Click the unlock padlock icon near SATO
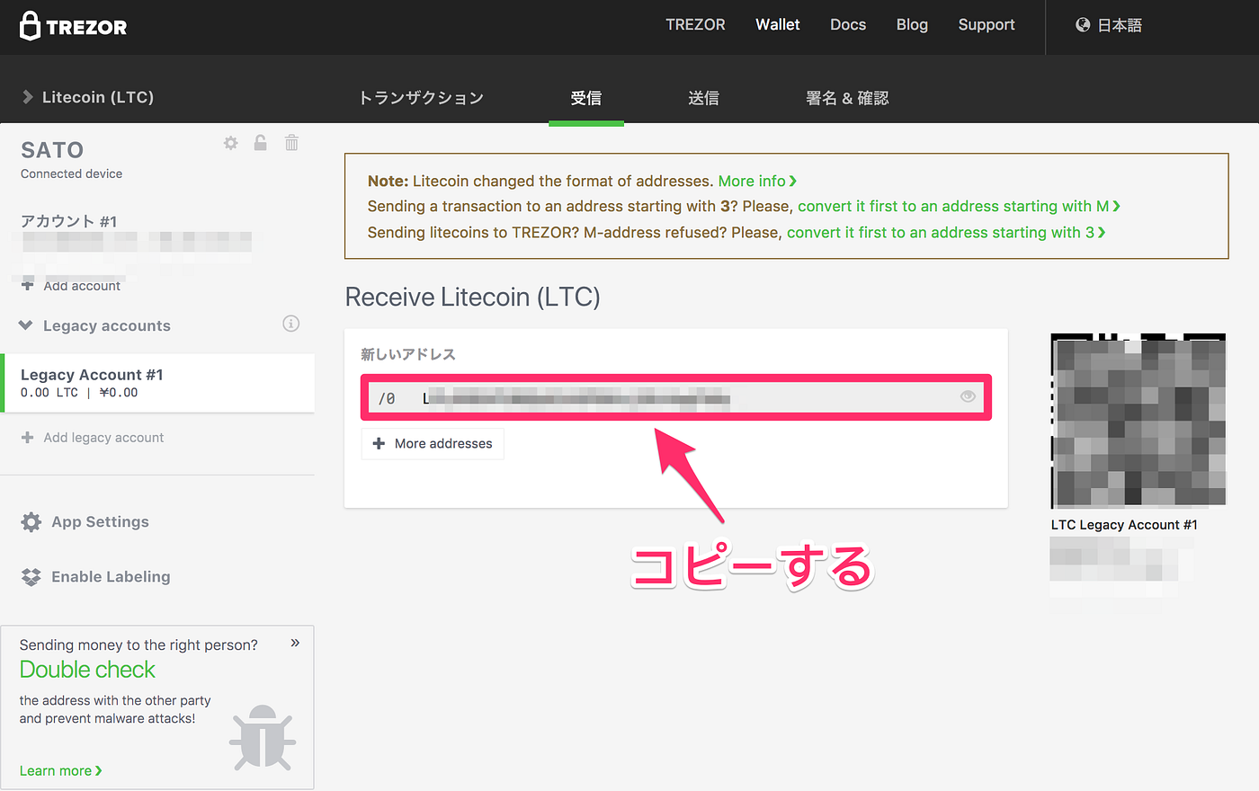The width and height of the screenshot is (1259, 791). 260,142
